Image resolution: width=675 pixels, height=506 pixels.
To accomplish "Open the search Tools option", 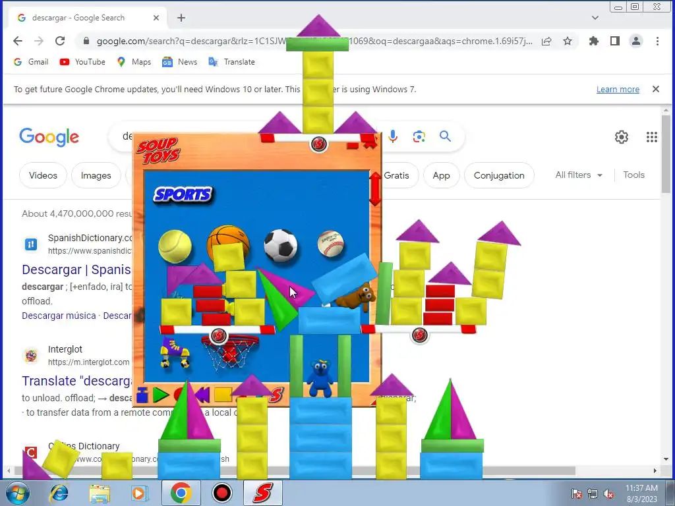I will tap(633, 175).
